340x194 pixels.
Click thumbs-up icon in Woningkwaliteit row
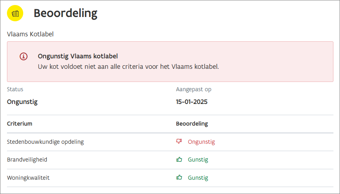pyautogui.click(x=179, y=178)
